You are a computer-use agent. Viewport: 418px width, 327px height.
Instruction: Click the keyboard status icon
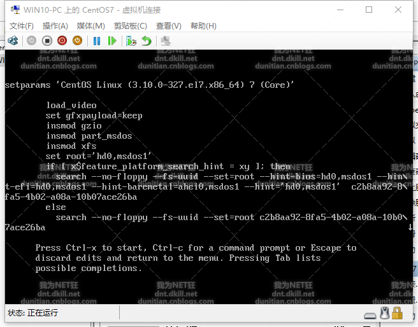370,316
